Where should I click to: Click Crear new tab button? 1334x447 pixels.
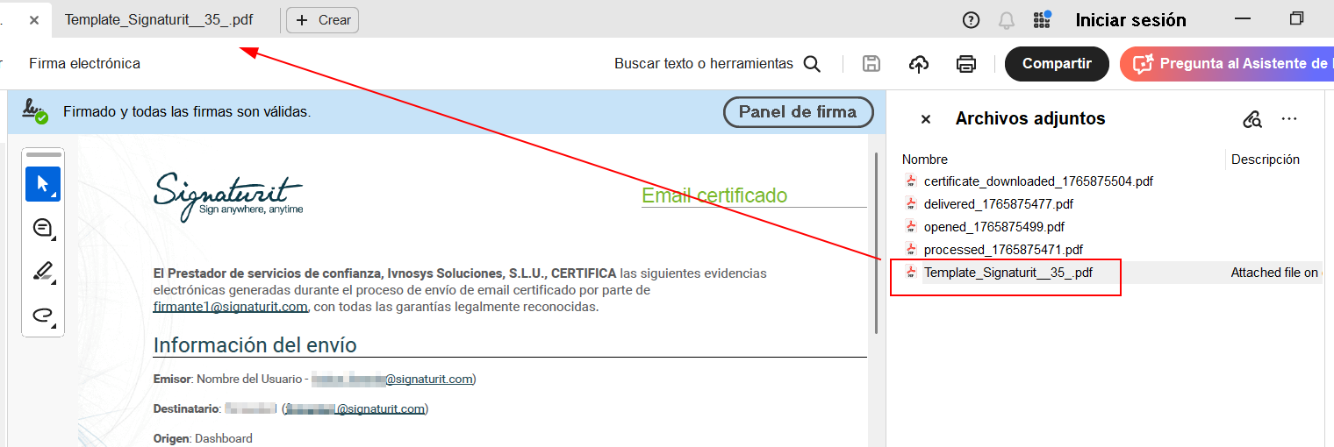click(322, 20)
